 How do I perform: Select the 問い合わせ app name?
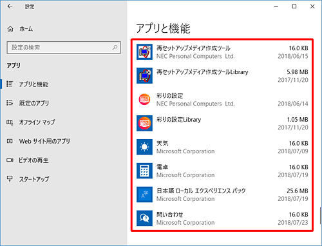pos(169,214)
